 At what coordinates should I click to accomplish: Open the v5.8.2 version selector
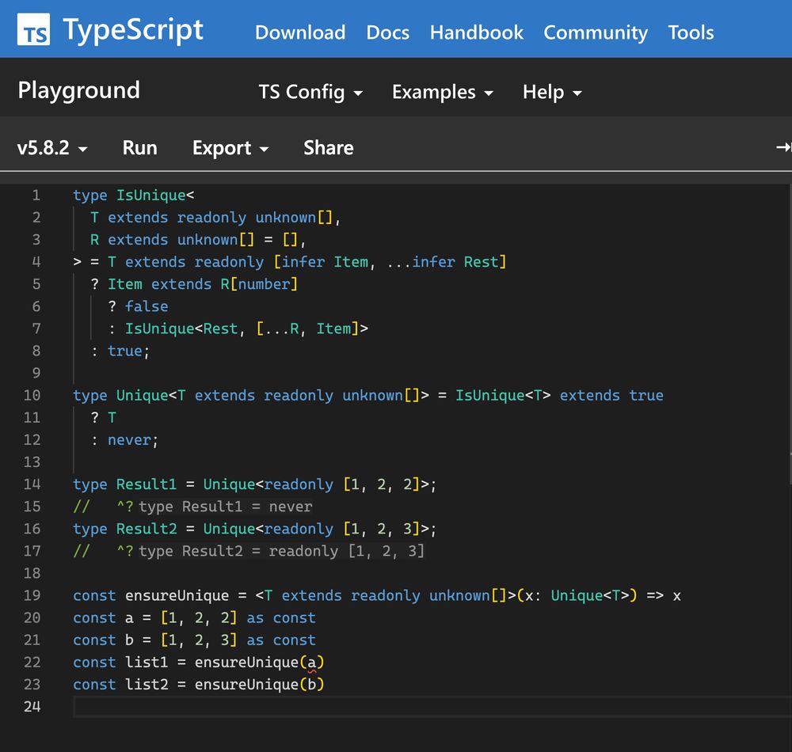coord(52,148)
